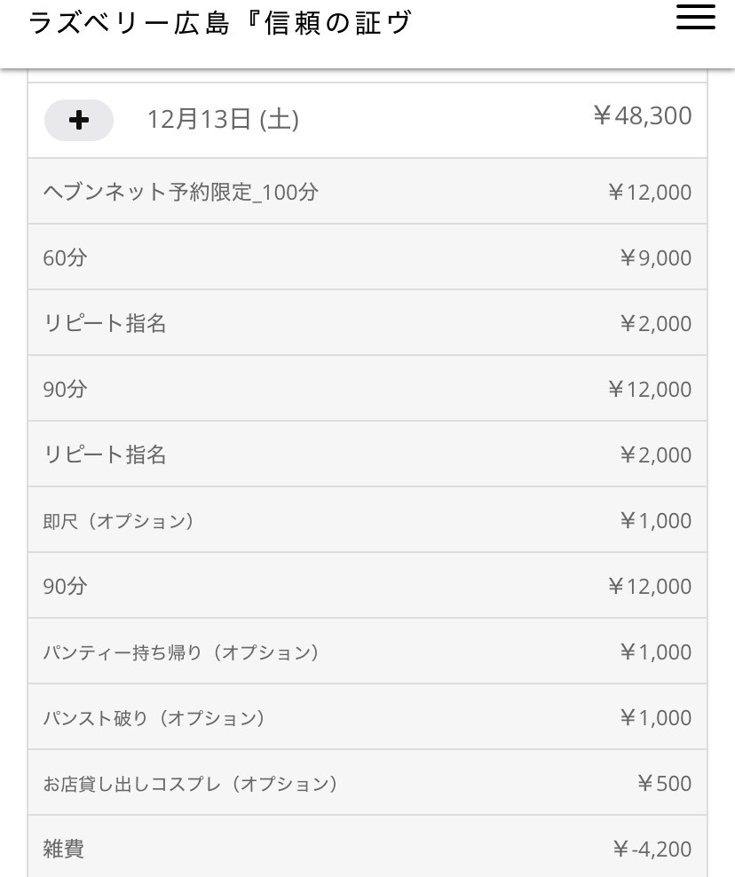
Task: Select the 12月13日 (土) date label
Action: click(222, 120)
